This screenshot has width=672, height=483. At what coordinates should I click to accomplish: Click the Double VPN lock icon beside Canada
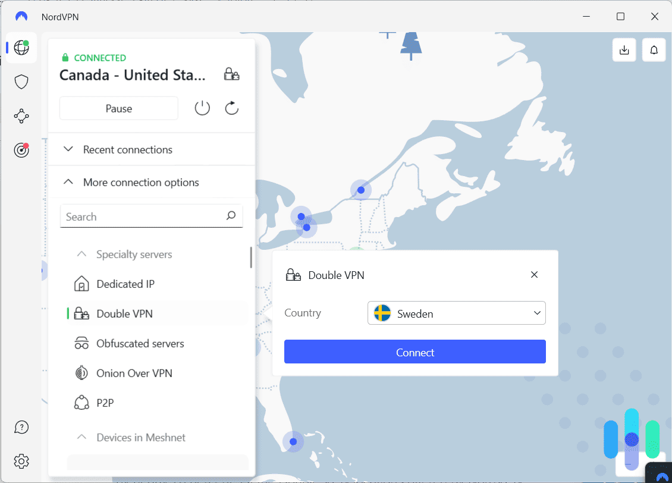coord(231,74)
